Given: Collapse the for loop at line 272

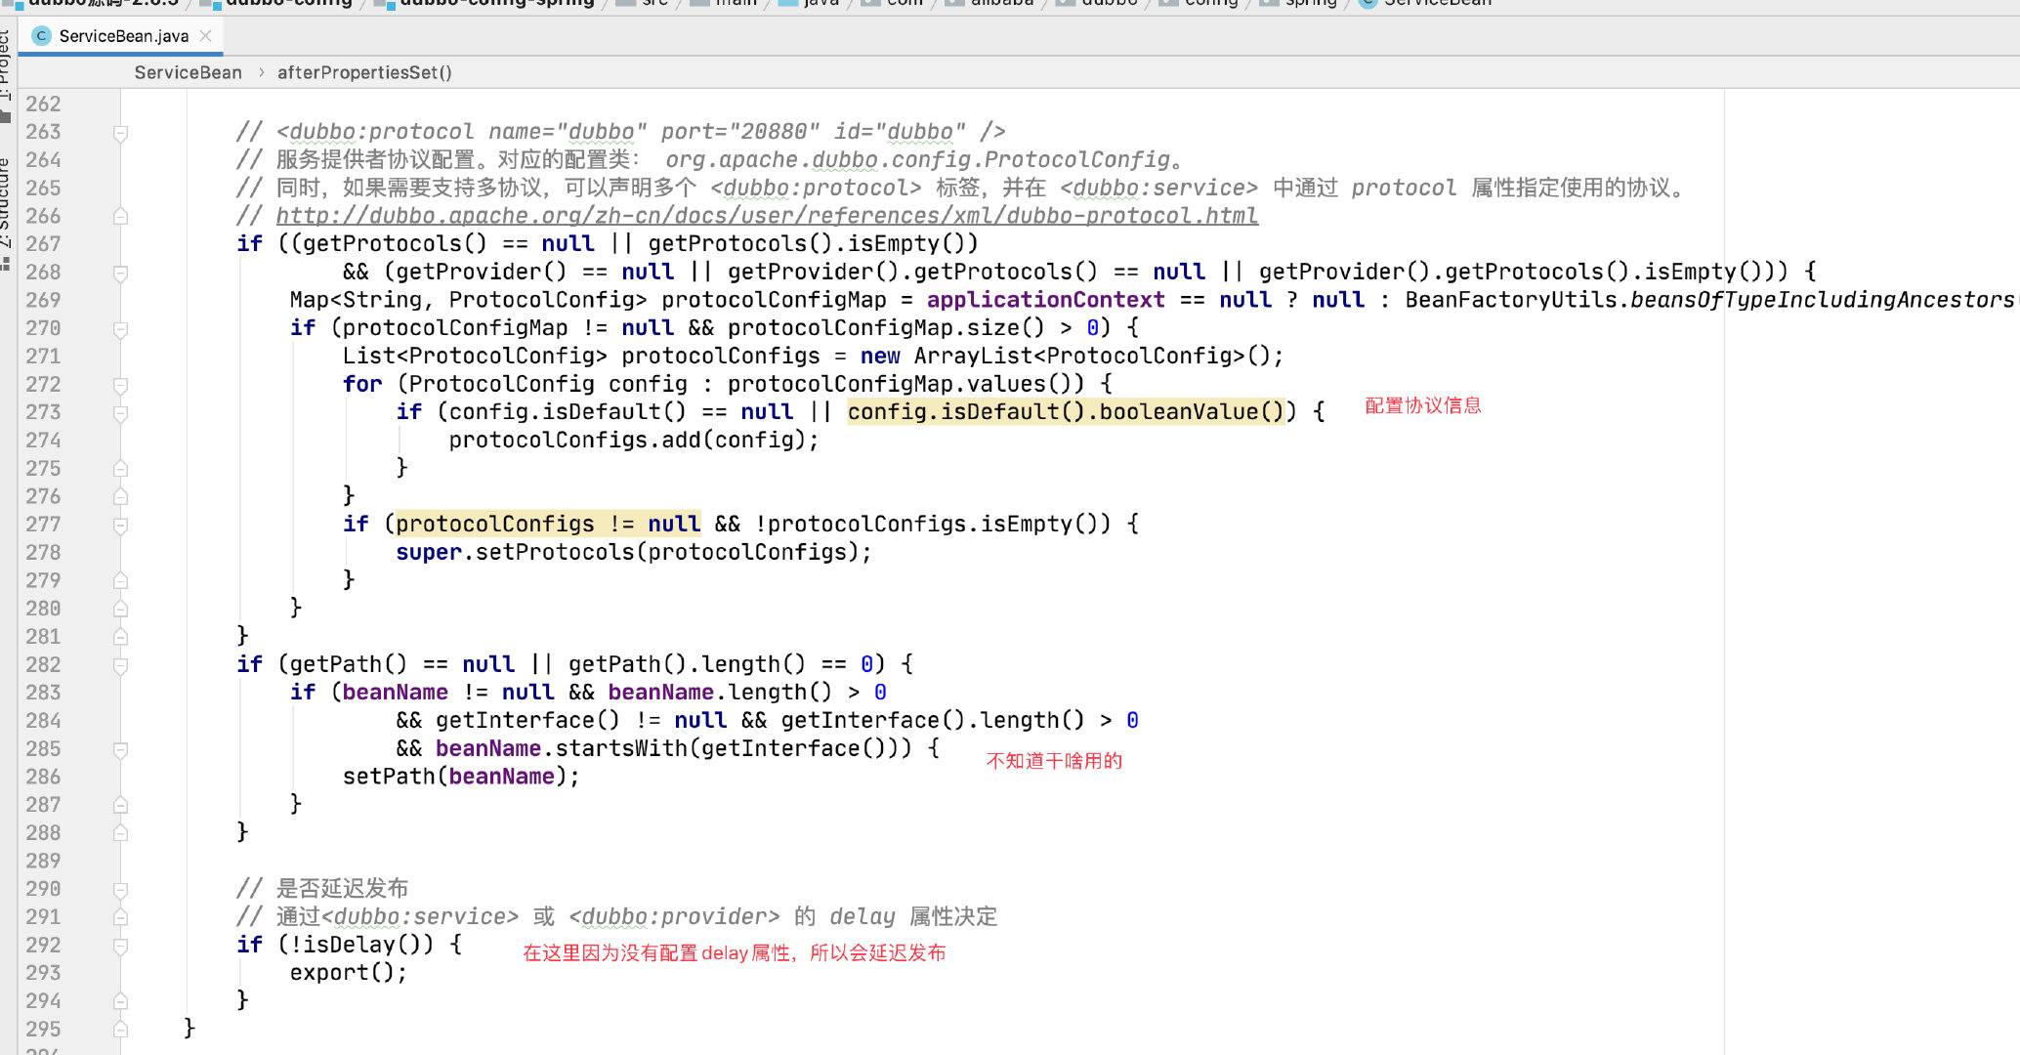Looking at the screenshot, I should coord(120,385).
